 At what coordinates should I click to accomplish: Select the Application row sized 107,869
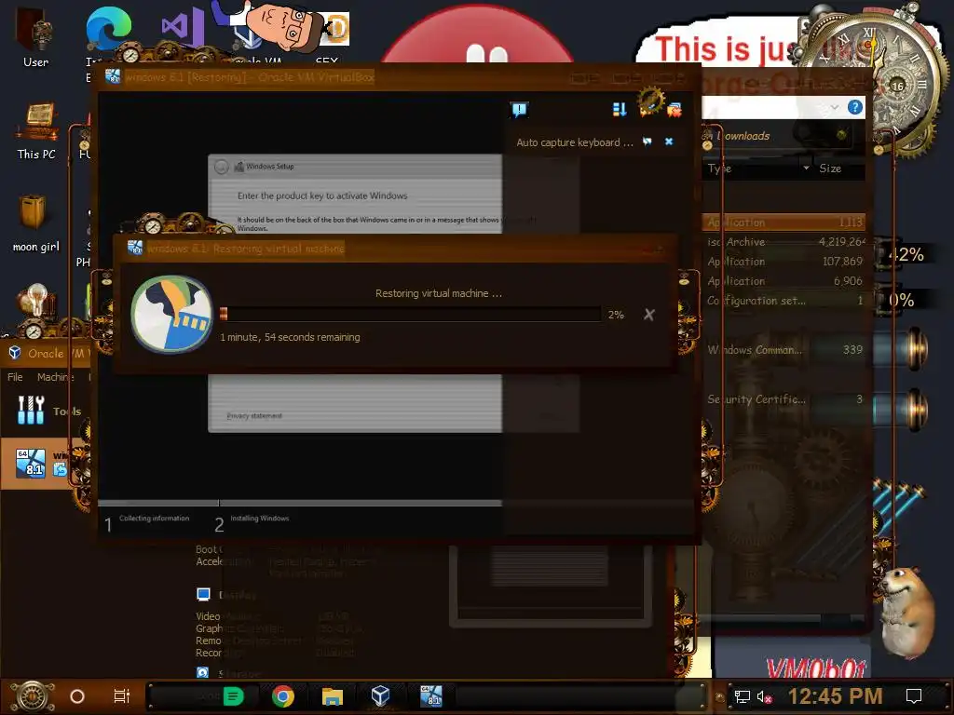pos(784,262)
